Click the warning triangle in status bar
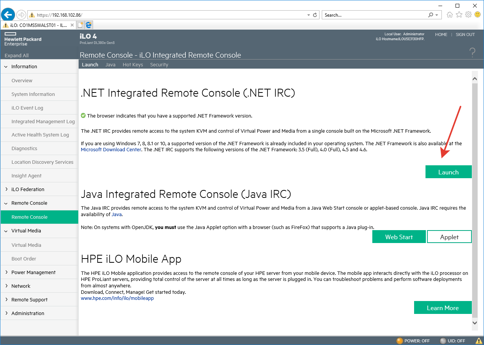Image resolution: width=484 pixels, height=345 pixels. point(478,341)
